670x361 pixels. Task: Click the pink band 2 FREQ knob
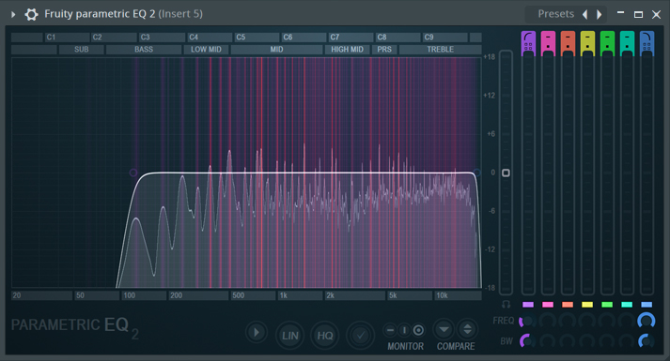coord(548,321)
